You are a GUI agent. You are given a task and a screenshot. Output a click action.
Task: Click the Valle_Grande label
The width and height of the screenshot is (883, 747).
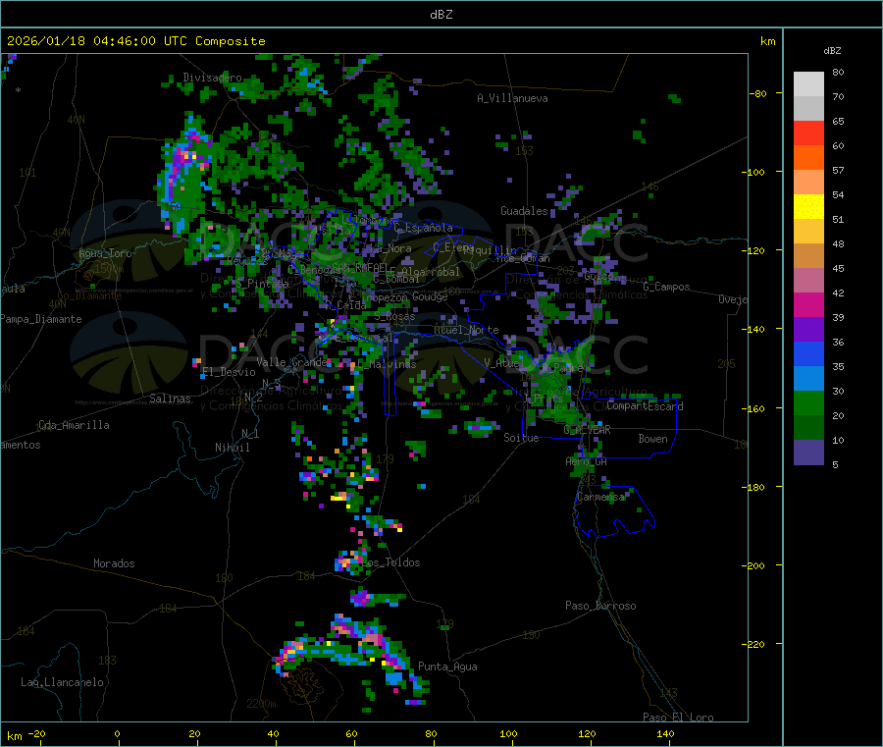pyautogui.click(x=291, y=361)
